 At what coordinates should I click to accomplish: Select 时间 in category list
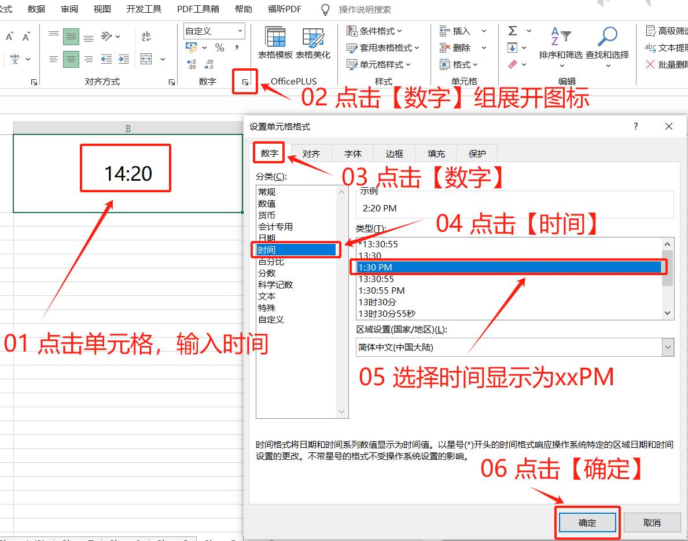(x=296, y=250)
